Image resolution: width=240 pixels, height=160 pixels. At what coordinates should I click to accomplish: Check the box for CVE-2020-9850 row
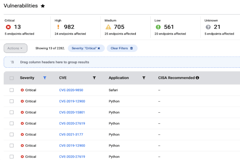[x=11, y=90]
